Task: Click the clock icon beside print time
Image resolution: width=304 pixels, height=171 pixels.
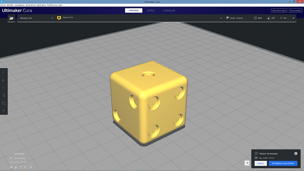Action: (256, 154)
